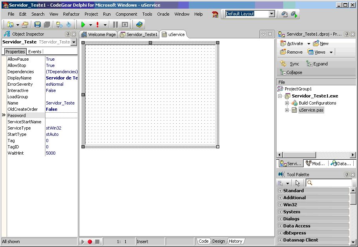The image size is (358, 247).
Task: Pin the Object Inspector panel
Action: (68, 34)
